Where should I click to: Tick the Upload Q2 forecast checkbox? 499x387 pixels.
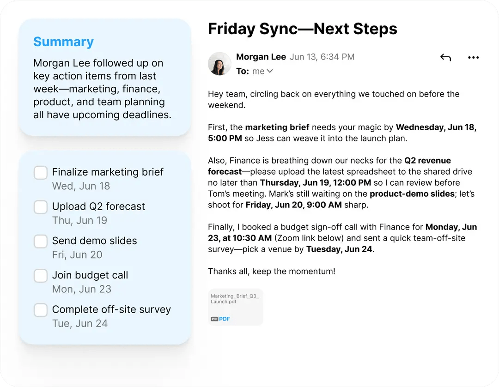click(x=41, y=207)
